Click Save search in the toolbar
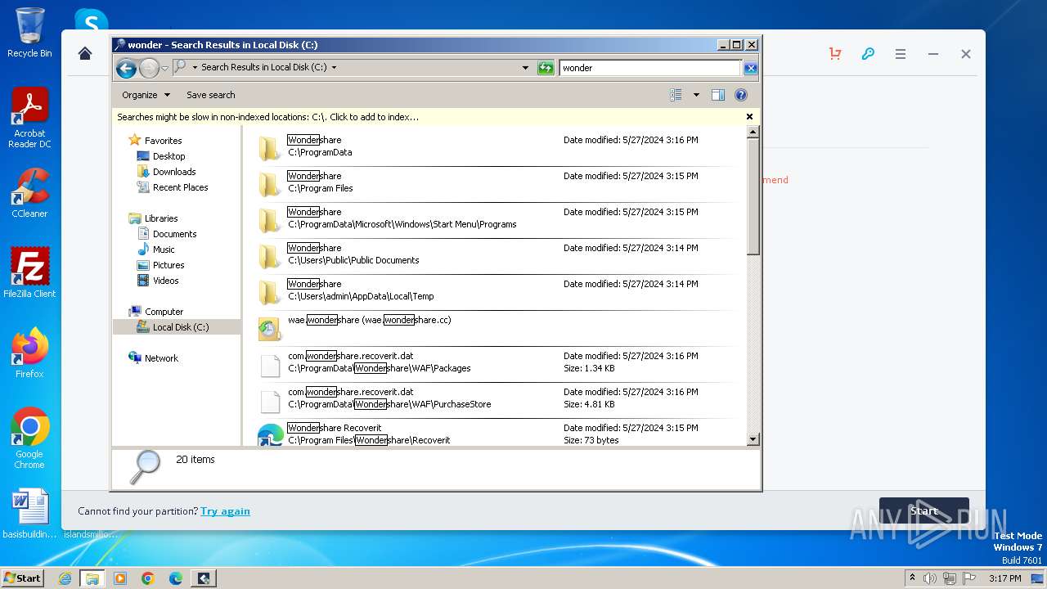The width and height of the screenshot is (1047, 589). point(210,95)
